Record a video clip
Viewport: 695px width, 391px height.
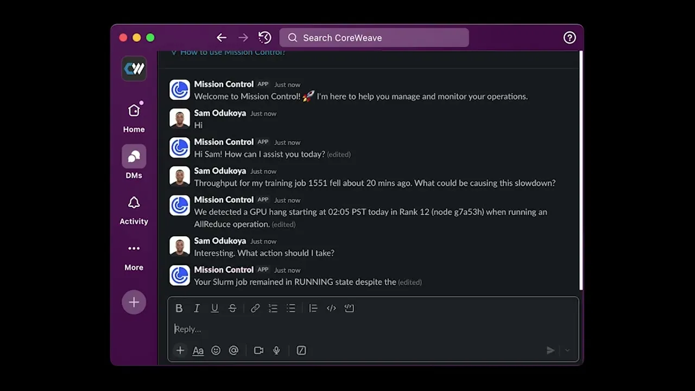tap(258, 350)
